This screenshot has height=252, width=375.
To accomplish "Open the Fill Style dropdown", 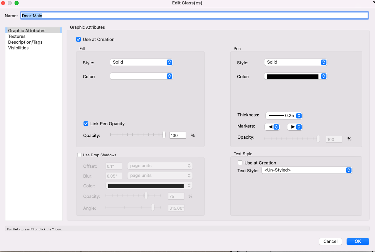I will tap(141, 62).
